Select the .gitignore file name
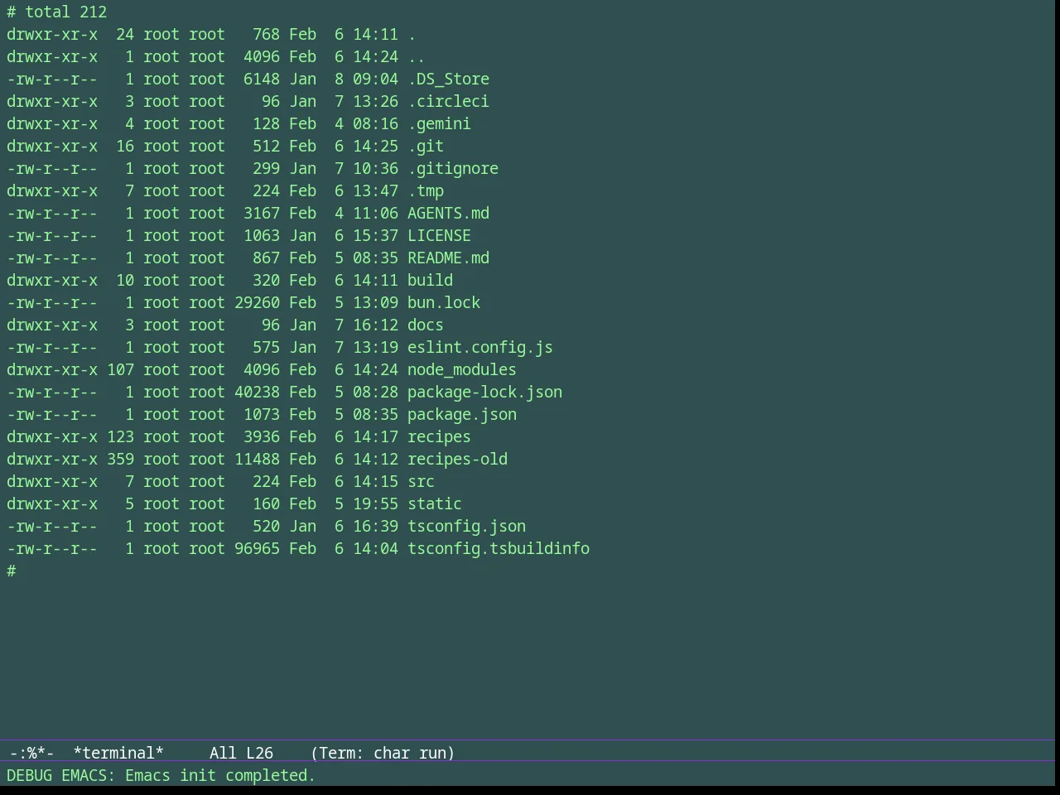Screen dimensions: 1060x795 pos(453,169)
